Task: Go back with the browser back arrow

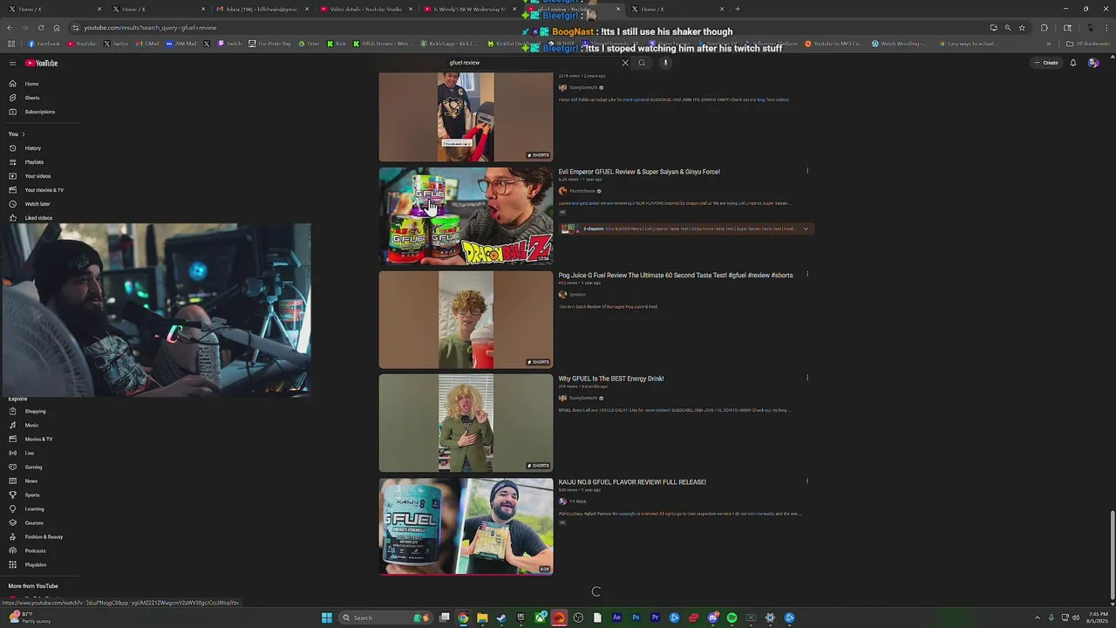Action: (10, 28)
